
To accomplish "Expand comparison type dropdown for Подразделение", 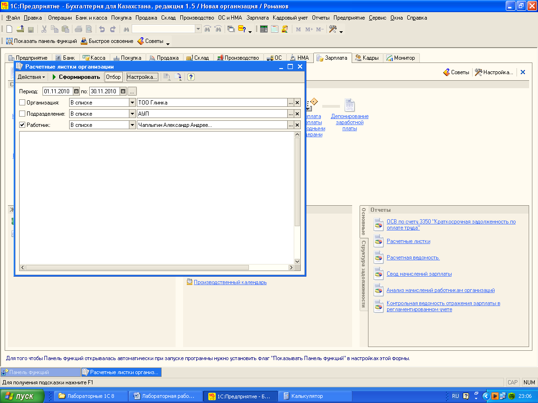I will coord(132,114).
